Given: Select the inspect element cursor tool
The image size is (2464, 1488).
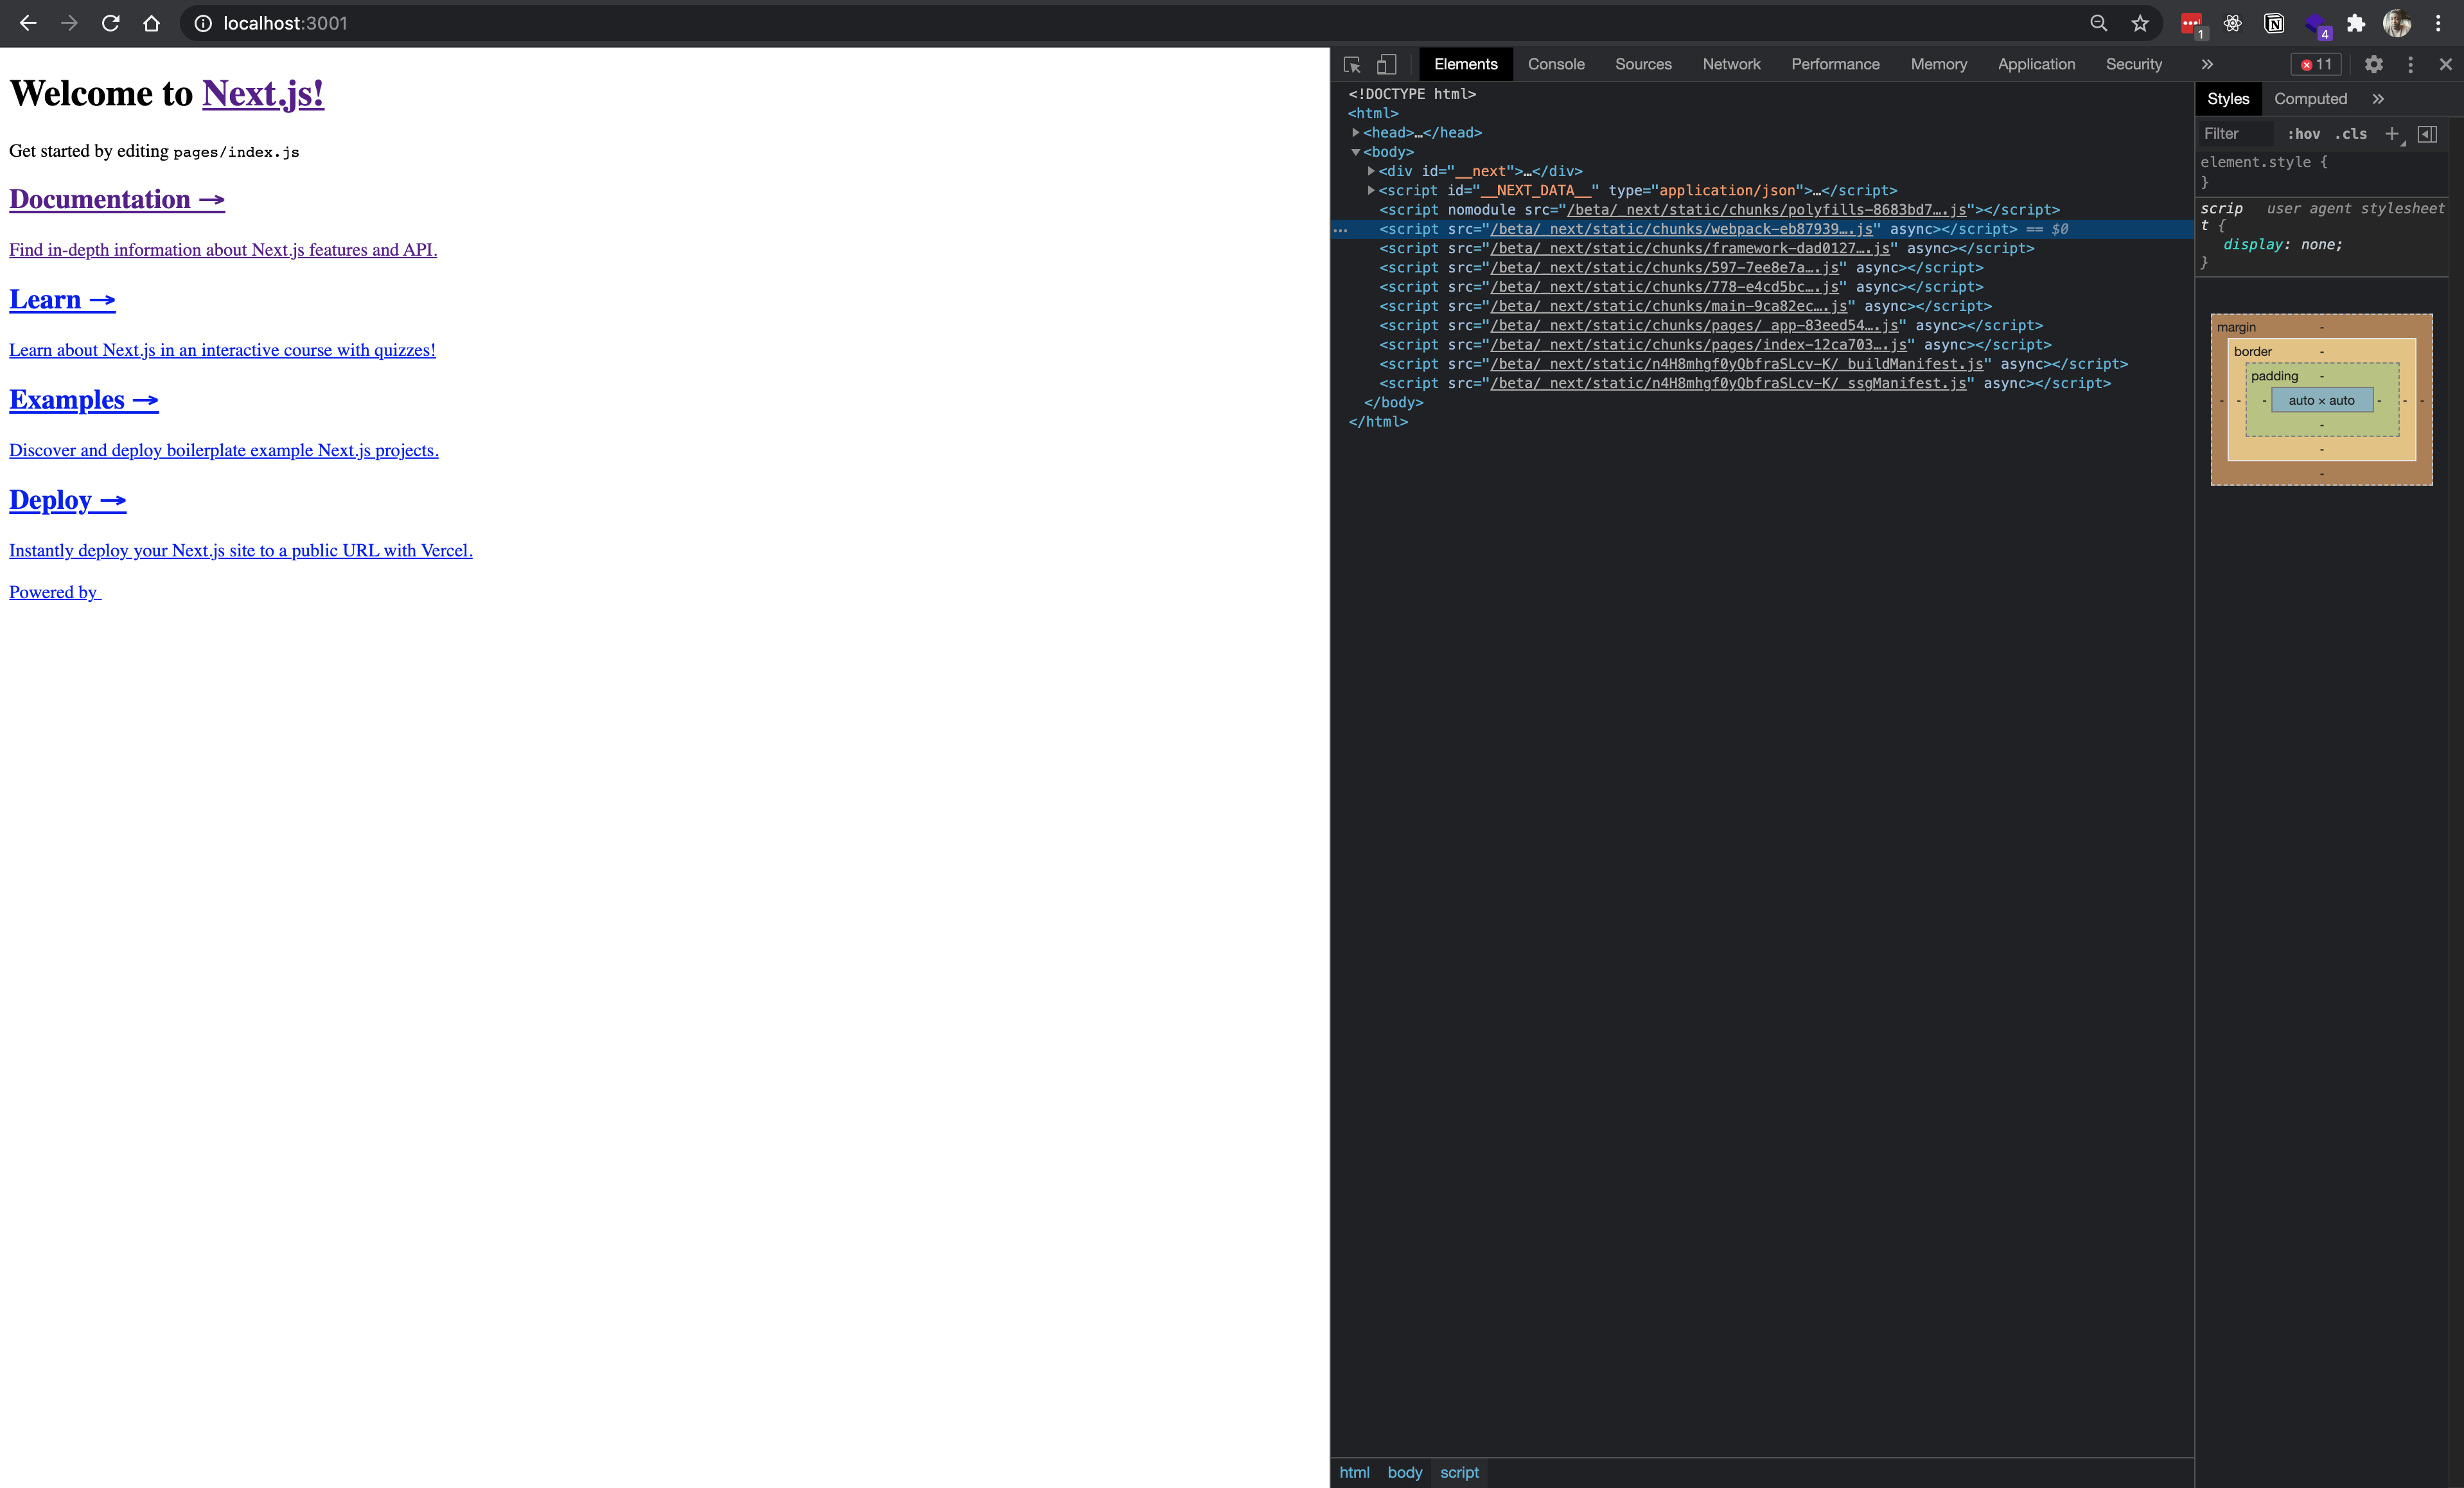Looking at the screenshot, I should tap(1352, 64).
